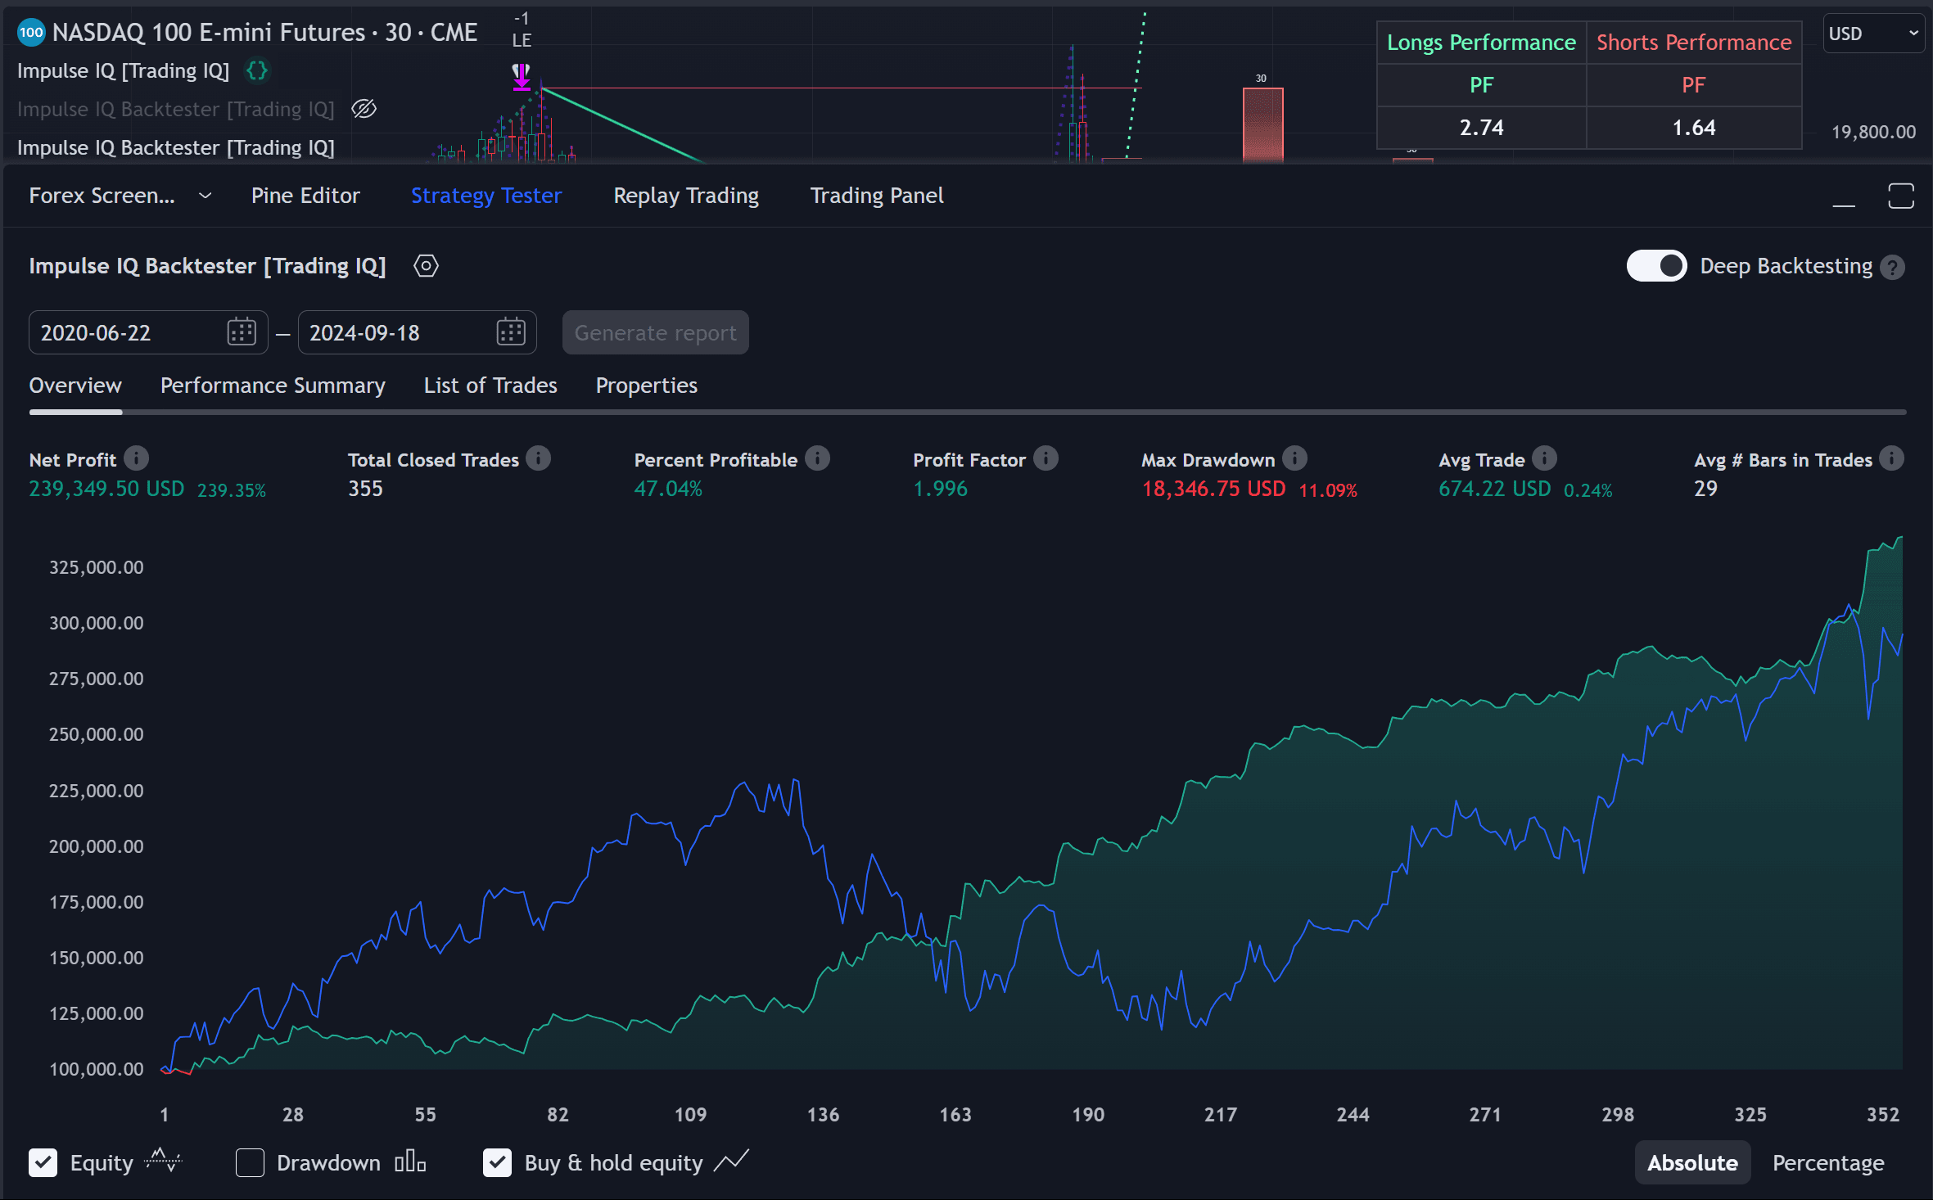
Task: Click avg trade value 674.22 USD
Action: [x=1494, y=489]
